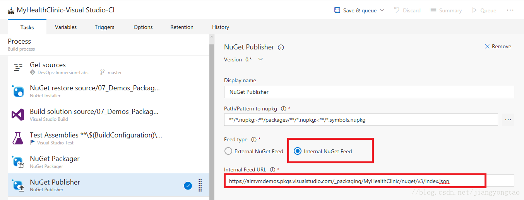Toggle the NuGet Publisher enabled checkmark
This screenshot has width=524, height=200.
188,186
